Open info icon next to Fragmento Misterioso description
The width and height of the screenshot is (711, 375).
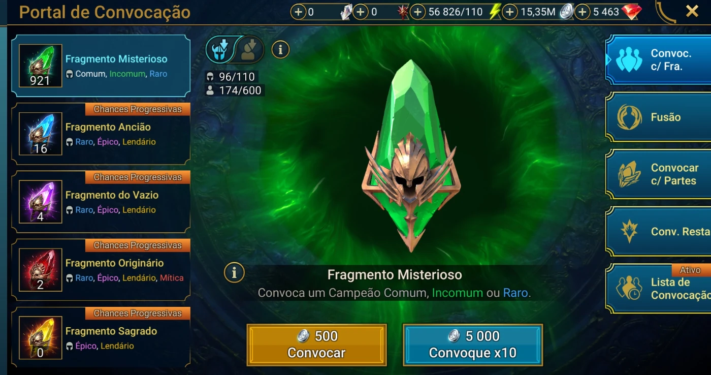pos(234,272)
